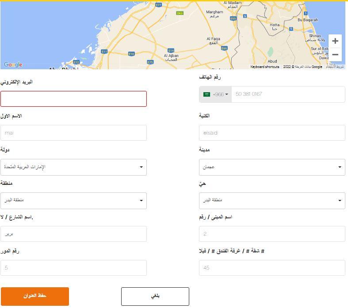Image resolution: width=348 pixels, height=308 pixels.
Task: Expand the city (مدينة) dropdown
Action: (272, 167)
